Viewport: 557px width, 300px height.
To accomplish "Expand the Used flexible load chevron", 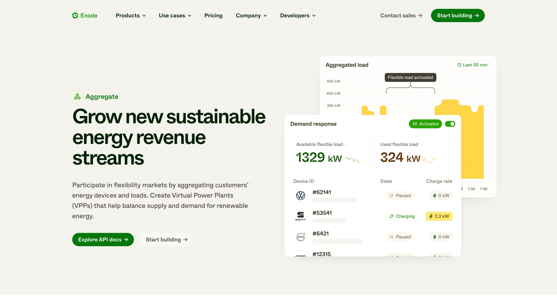I will point(421,144).
